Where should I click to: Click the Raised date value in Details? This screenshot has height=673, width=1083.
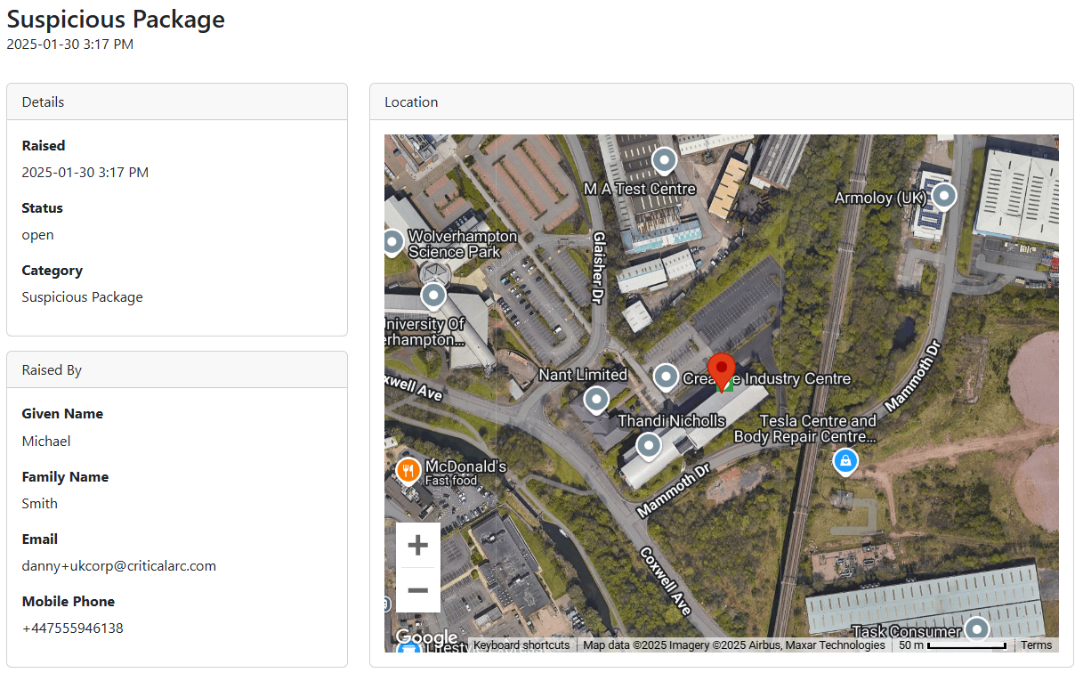tap(85, 173)
